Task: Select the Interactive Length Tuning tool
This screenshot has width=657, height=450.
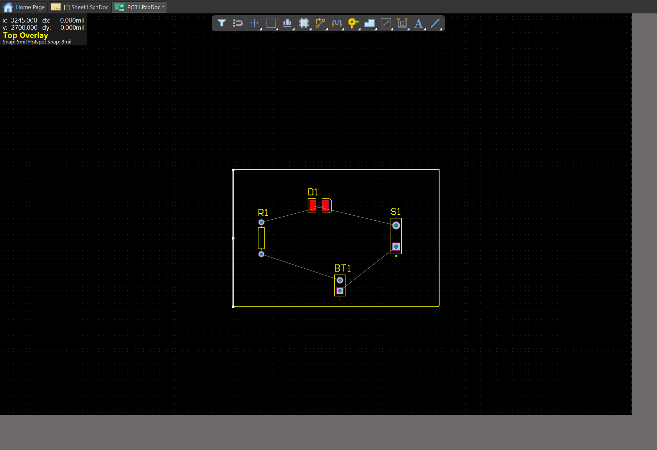Action: coord(337,23)
